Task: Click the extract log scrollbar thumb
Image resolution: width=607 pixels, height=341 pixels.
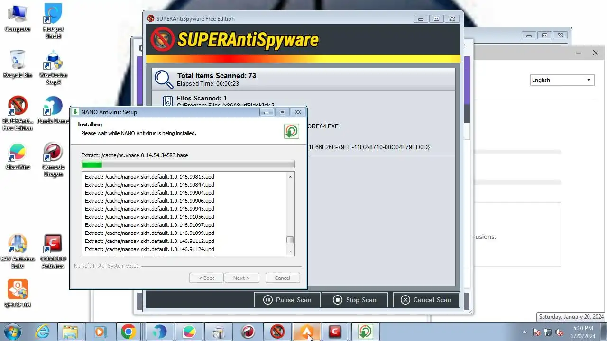Action: (x=290, y=240)
